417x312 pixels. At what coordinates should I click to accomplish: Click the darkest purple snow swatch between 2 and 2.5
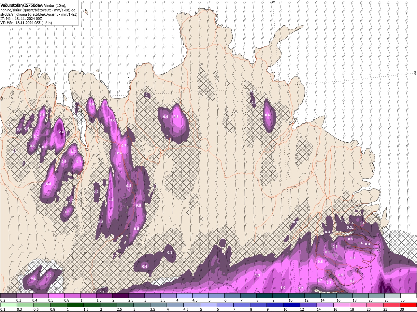[x=120, y=296]
